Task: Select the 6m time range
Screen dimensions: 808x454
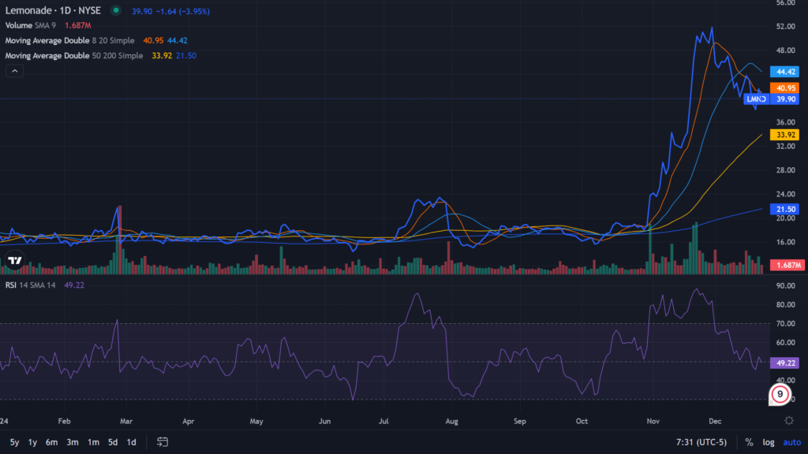Action: point(52,442)
